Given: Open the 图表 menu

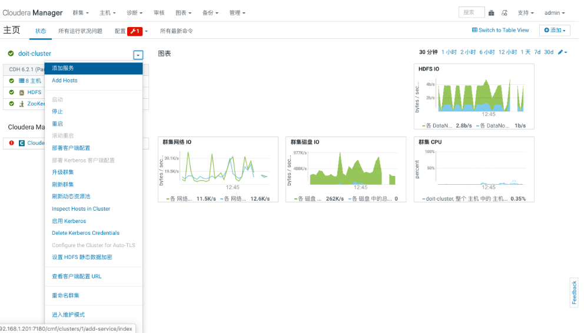Looking at the screenshot, I should click(x=183, y=13).
